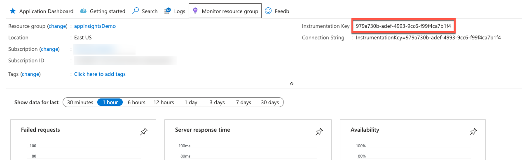The width and height of the screenshot is (522, 160).
Task: Select the 1 hour time range
Action: point(110,103)
